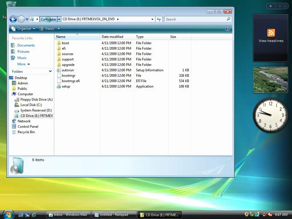Image resolution: width=292 pixels, height=219 pixels.
Task: Open Music favorite link
Action: point(22,58)
